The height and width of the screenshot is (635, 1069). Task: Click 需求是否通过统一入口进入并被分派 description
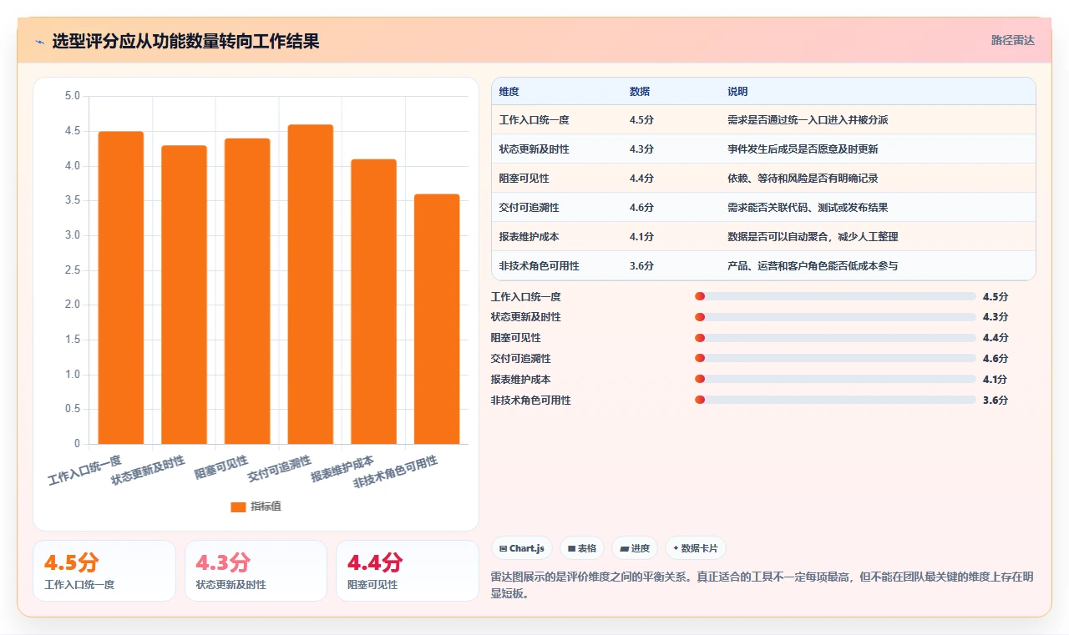[x=808, y=120]
